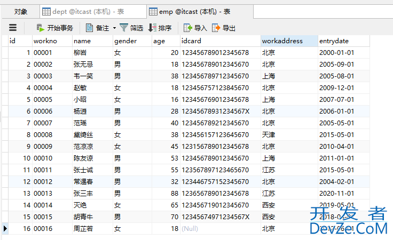The image size is (393, 240).
Task: Select name cell 黛绮丝
Action: point(93,134)
